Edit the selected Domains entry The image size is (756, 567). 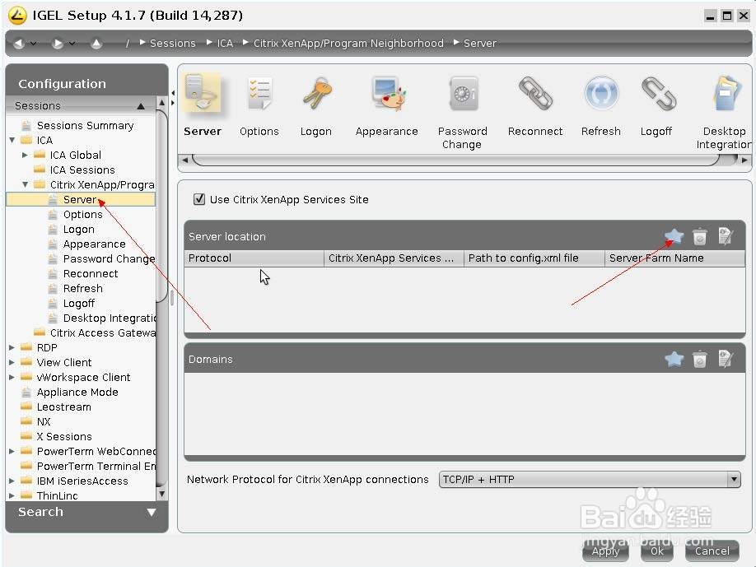pyautogui.click(x=726, y=359)
